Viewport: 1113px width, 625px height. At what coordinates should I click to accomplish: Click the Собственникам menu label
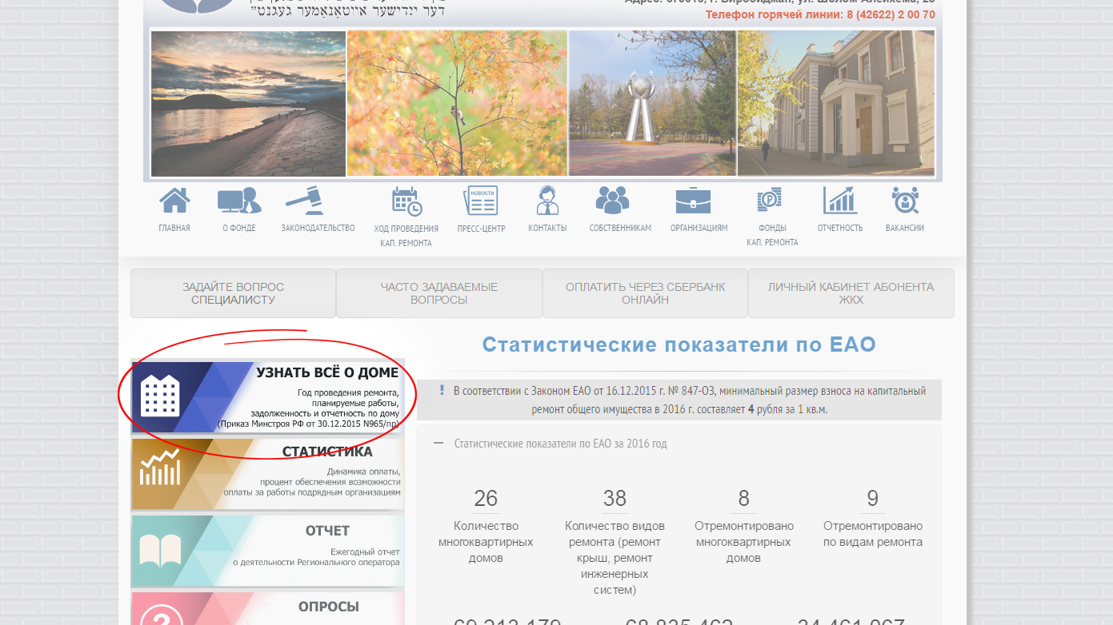click(620, 228)
